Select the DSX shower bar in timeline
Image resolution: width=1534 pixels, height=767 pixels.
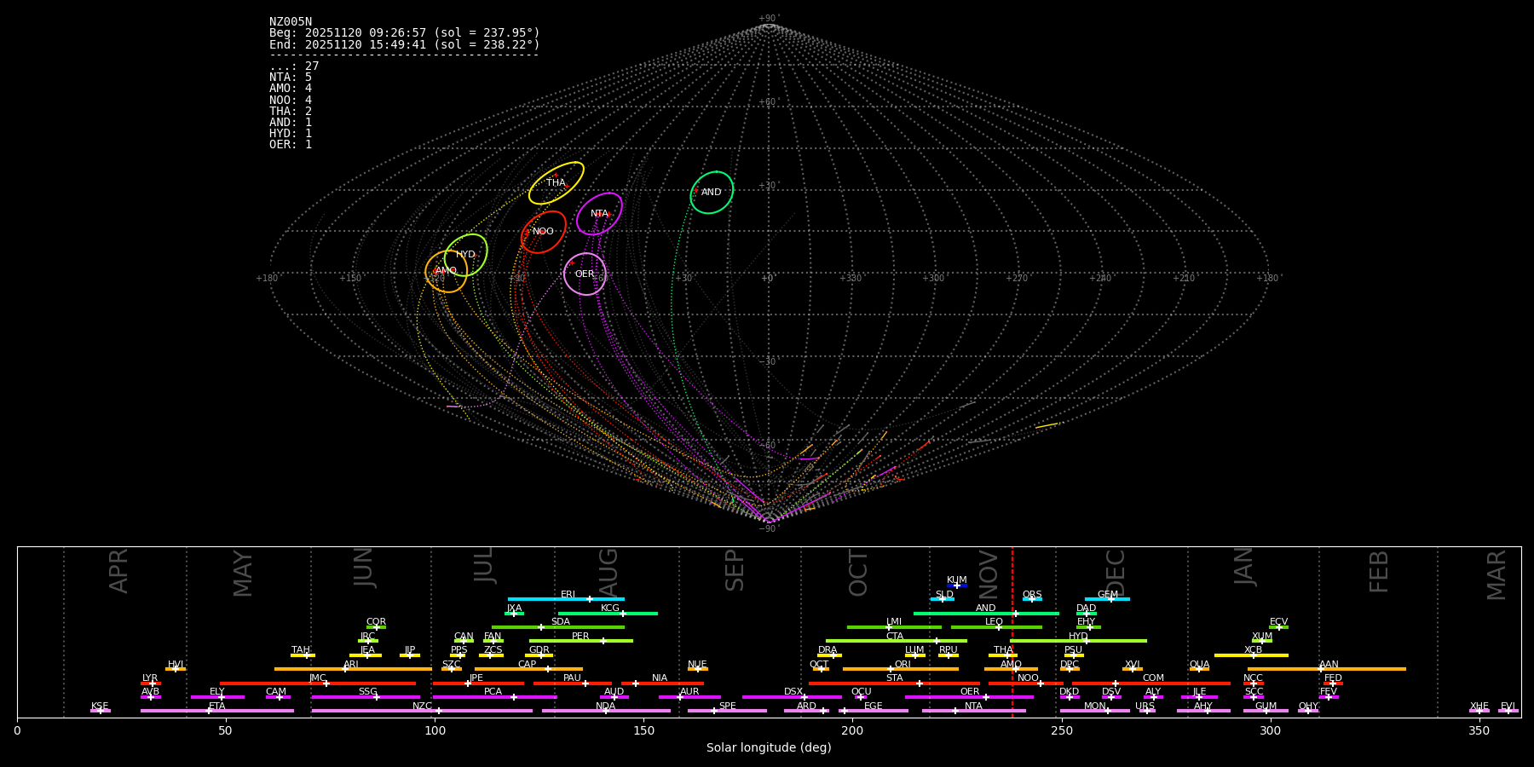click(792, 697)
